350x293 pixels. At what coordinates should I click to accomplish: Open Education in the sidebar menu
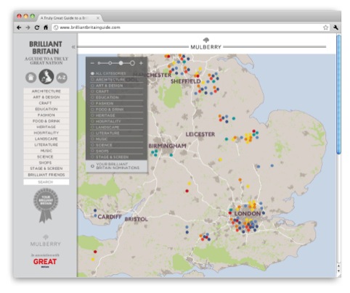(x=46, y=109)
